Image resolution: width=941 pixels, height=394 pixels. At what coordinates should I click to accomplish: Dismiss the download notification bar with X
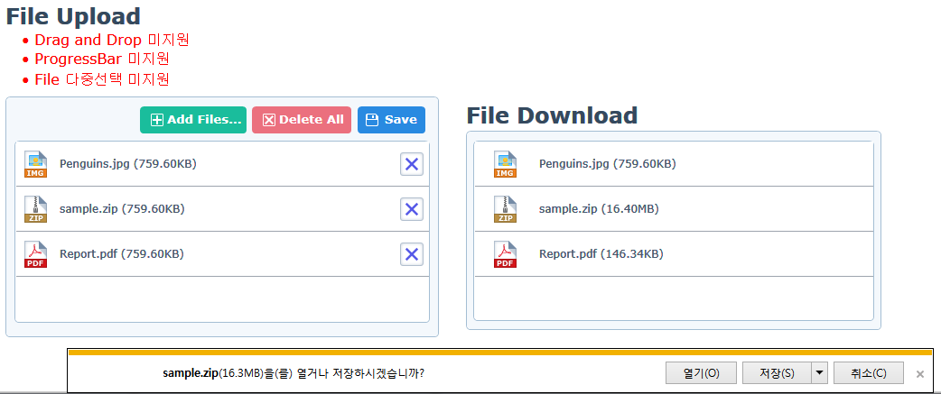920,374
